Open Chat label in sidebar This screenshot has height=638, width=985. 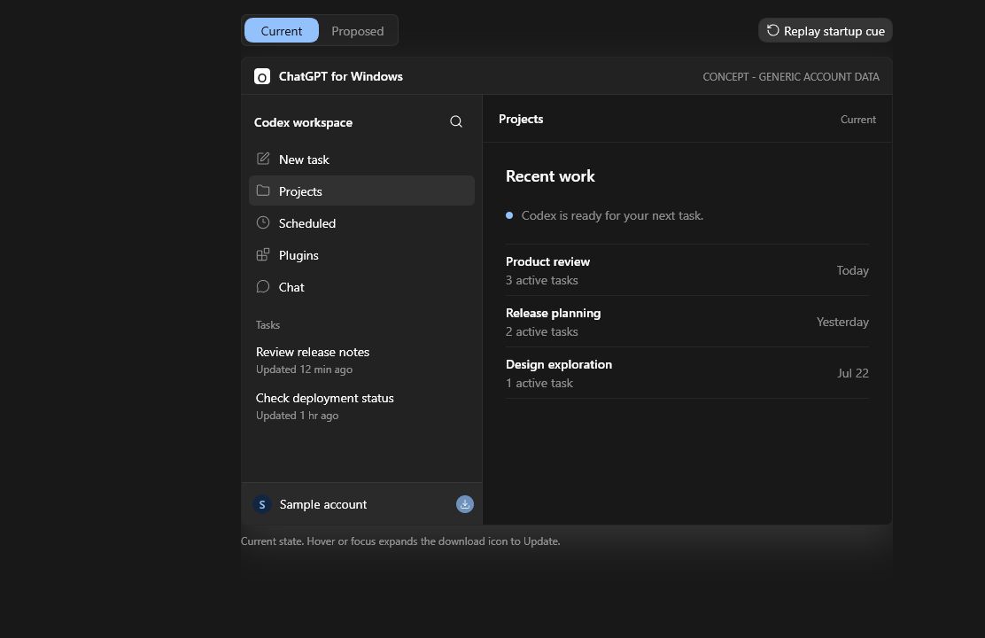291,287
